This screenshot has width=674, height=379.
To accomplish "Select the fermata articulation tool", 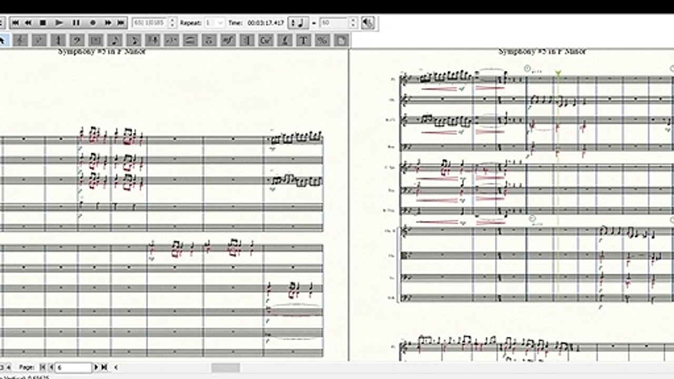I will tap(210, 40).
